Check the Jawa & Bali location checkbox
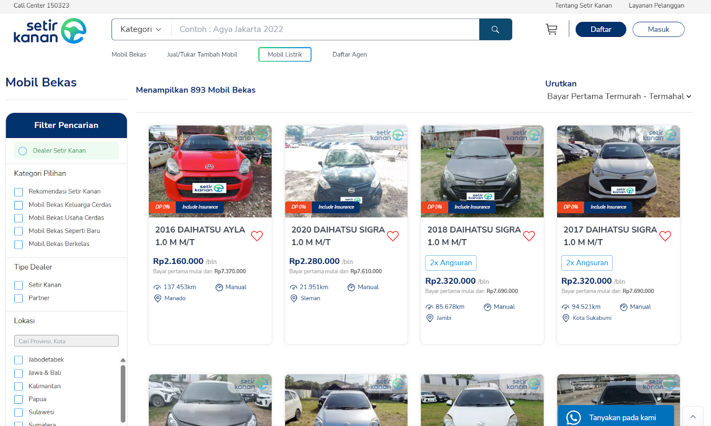The height and width of the screenshot is (426, 711). [x=18, y=373]
